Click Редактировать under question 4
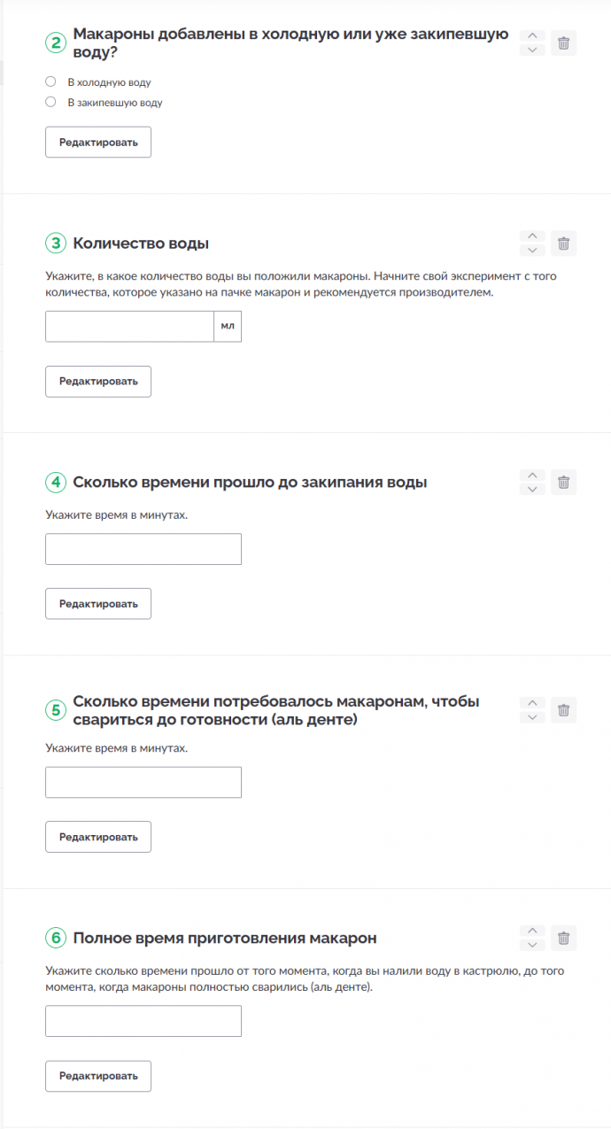Image resolution: width=611 pixels, height=1129 pixels. (98, 603)
